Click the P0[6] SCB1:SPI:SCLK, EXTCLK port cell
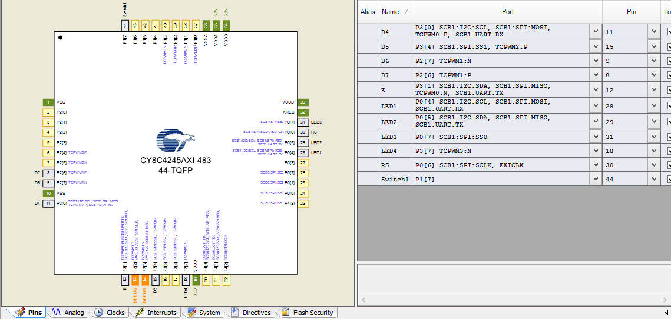 (500, 165)
